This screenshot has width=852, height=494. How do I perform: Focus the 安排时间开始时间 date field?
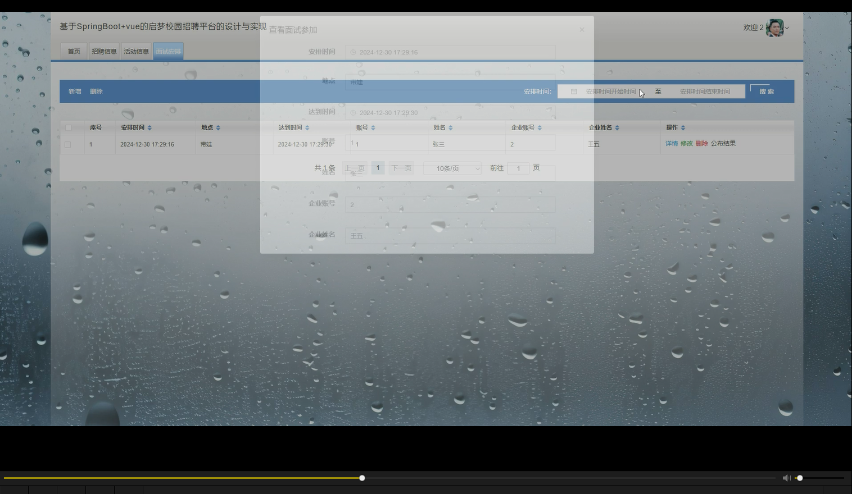pyautogui.click(x=611, y=92)
